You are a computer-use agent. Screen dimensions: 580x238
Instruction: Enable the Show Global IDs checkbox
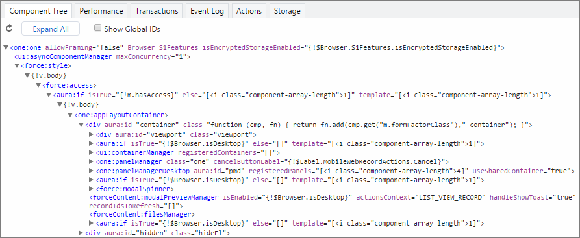97,28
